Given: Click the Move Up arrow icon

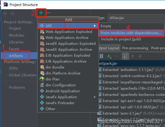Looking at the screenshot, I should tap(133, 56).
